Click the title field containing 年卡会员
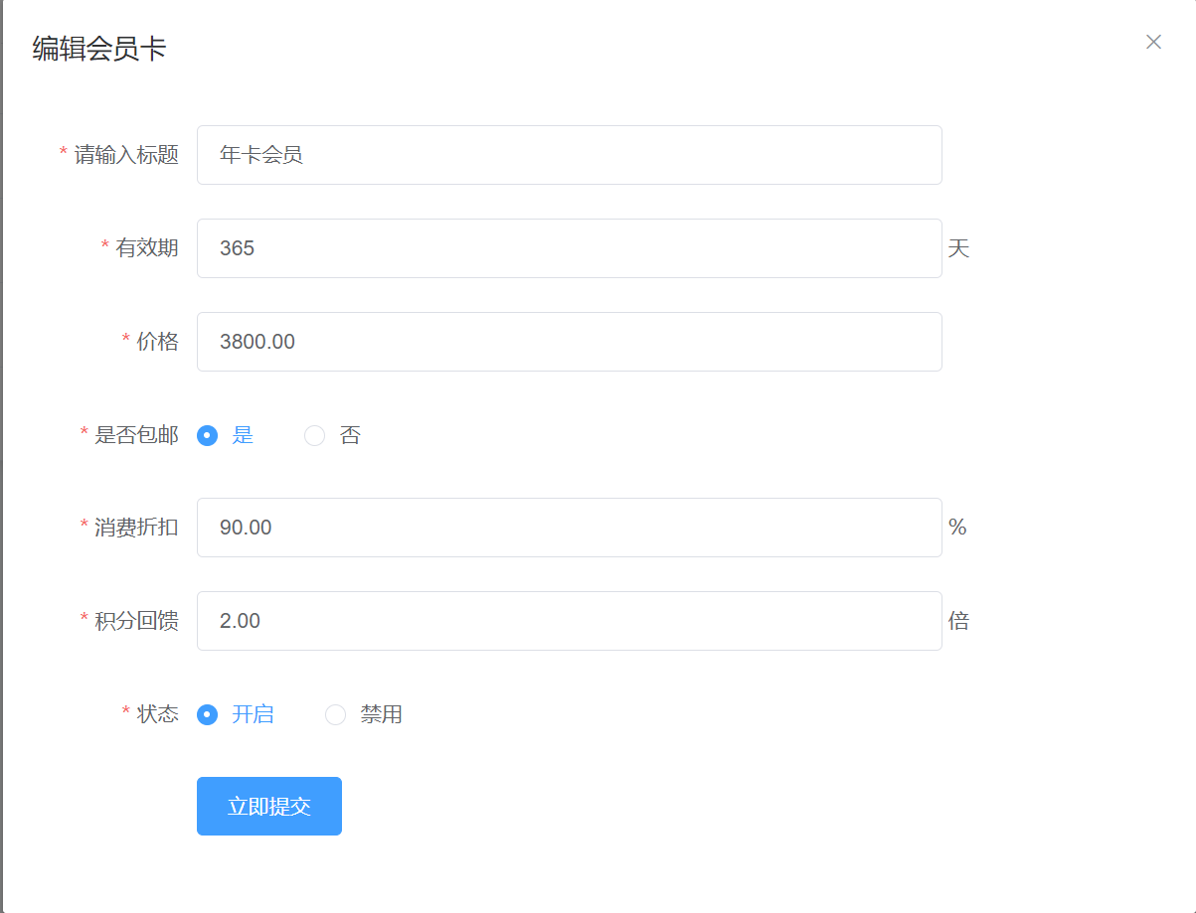 click(569, 155)
